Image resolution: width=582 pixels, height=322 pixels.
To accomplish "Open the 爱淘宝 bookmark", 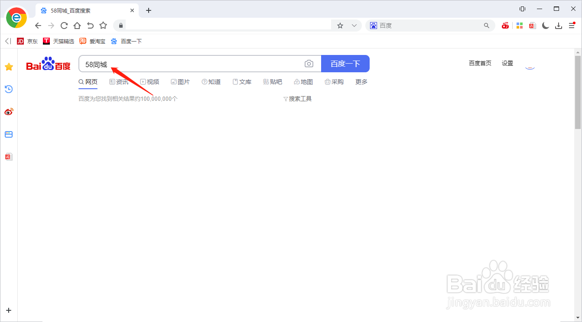I will [92, 41].
